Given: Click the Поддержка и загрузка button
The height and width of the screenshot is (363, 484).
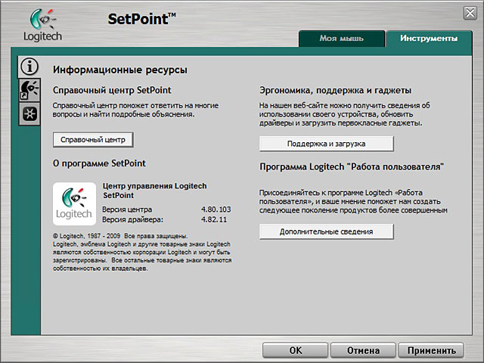Looking at the screenshot, I should (326, 144).
